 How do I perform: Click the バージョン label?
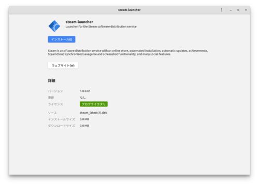coord(55,91)
